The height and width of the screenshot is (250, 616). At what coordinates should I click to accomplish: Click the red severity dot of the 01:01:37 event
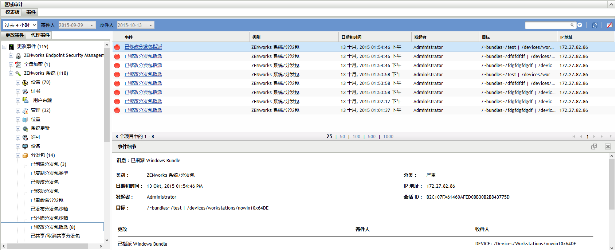coord(117,110)
